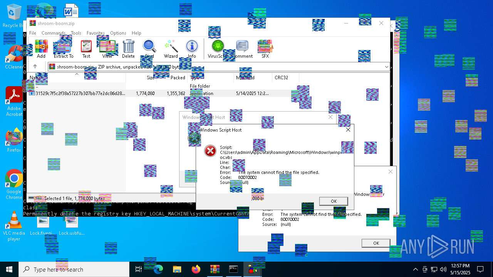
Task: Click the red error icon in dialog
Action: tap(210, 151)
